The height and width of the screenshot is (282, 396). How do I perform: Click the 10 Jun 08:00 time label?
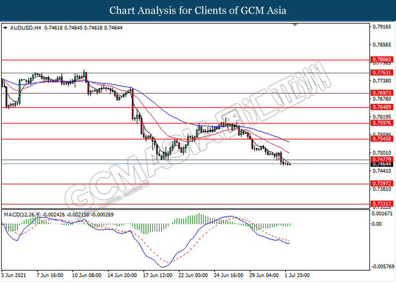[87, 275]
